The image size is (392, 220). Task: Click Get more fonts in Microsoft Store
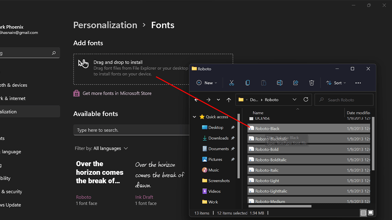pyautogui.click(x=117, y=93)
